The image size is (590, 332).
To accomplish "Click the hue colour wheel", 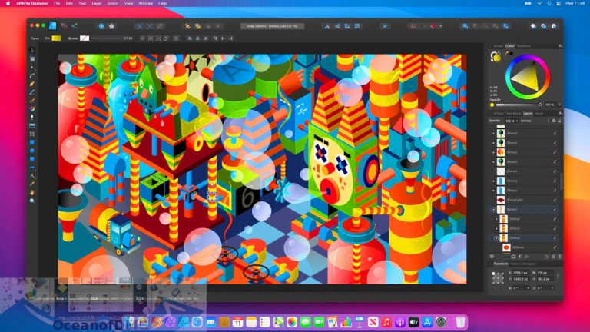I will (528, 77).
